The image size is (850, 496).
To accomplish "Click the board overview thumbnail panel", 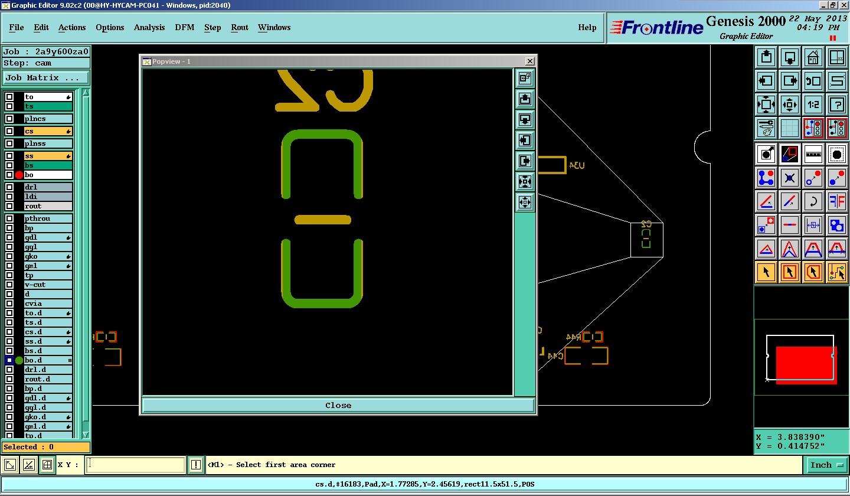I will [x=801, y=357].
